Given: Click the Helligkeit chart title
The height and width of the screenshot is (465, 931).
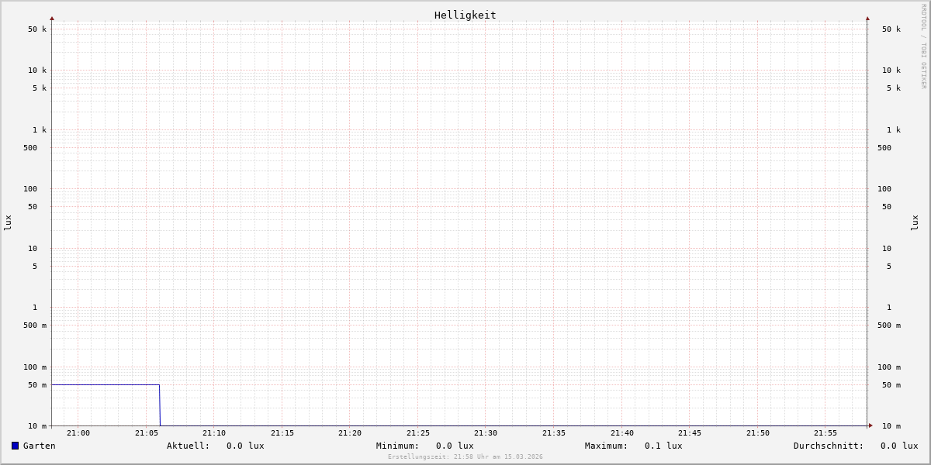Looking at the screenshot, I should (465, 15).
